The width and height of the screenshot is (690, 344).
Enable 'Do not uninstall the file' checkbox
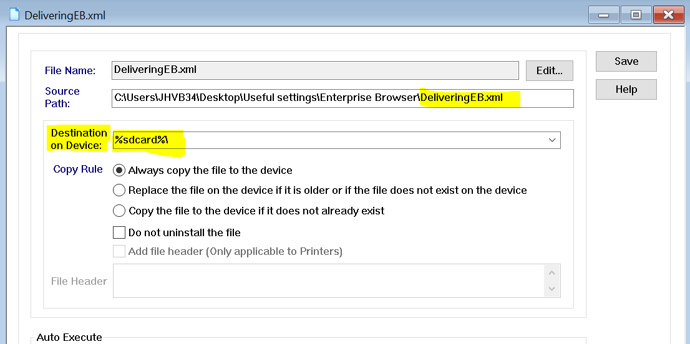click(x=119, y=232)
